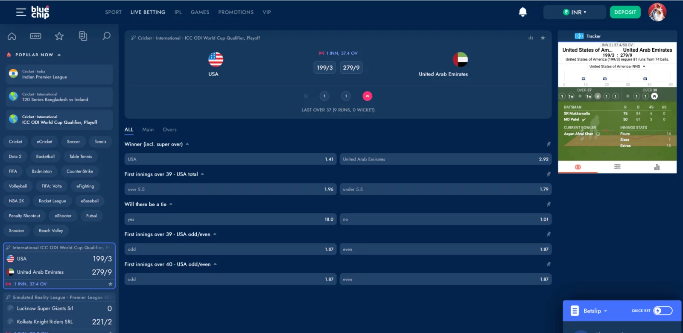Star the USA match card in sidebar
The width and height of the screenshot is (683, 333).
point(111,284)
